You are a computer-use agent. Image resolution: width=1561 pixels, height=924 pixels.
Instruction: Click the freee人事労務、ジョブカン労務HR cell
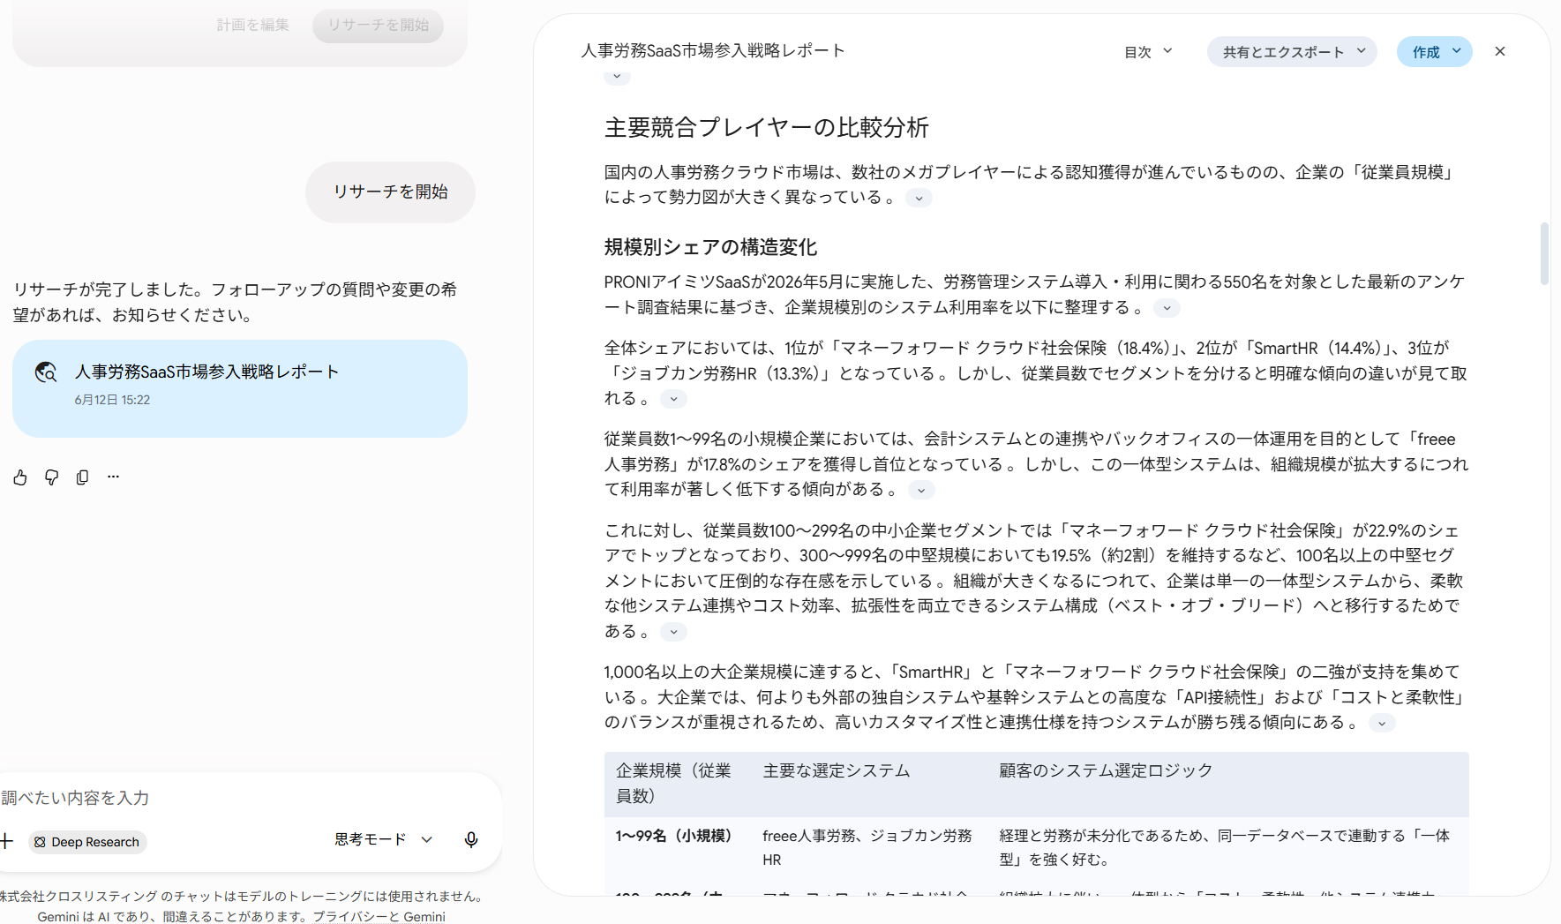867,847
